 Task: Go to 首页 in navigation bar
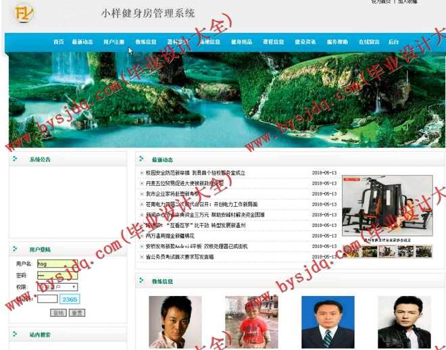pyautogui.click(x=59, y=42)
